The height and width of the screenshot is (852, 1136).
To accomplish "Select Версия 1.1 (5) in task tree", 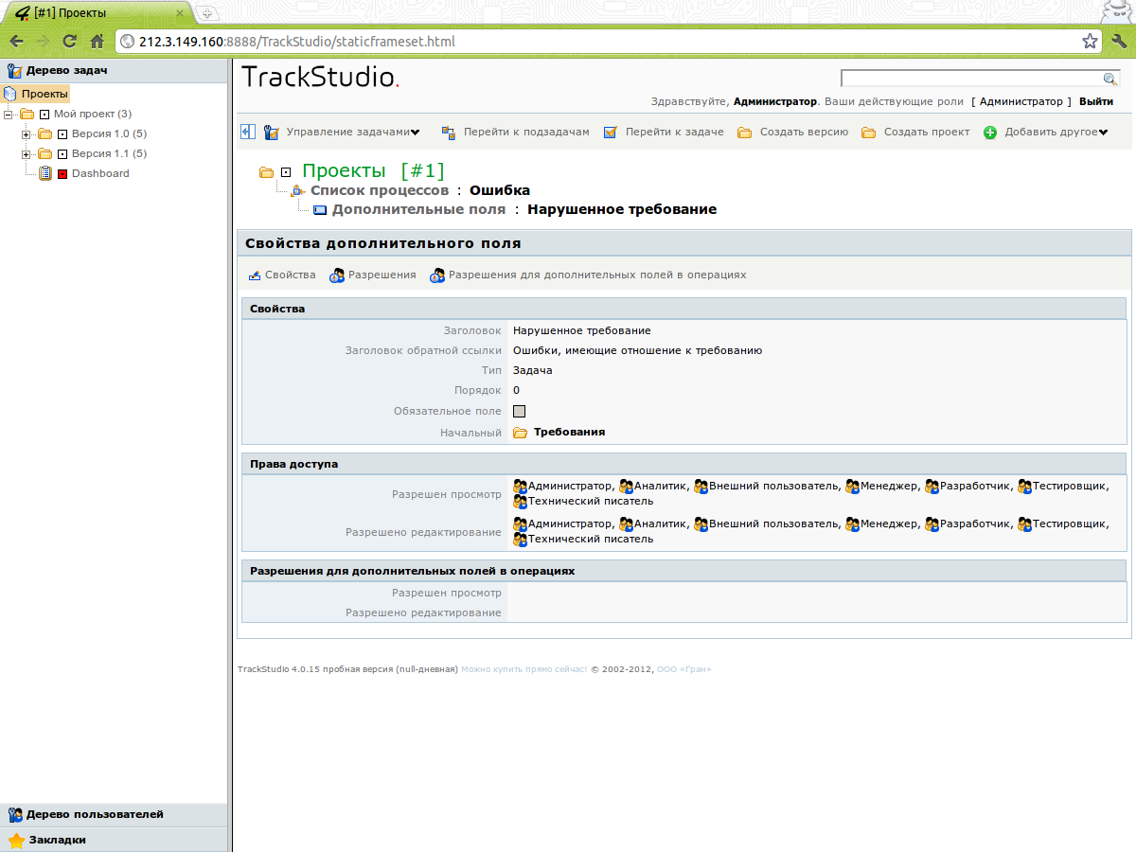I will (109, 153).
